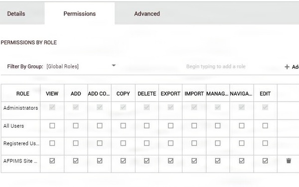Delete the AFPIMS Site role row
Screen dimensions: 299x187
[x=289, y=161]
